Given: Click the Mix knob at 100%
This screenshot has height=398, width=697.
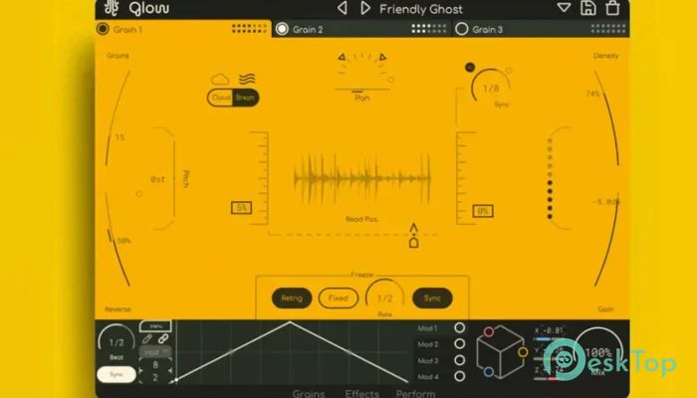Looking at the screenshot, I should 599,354.
